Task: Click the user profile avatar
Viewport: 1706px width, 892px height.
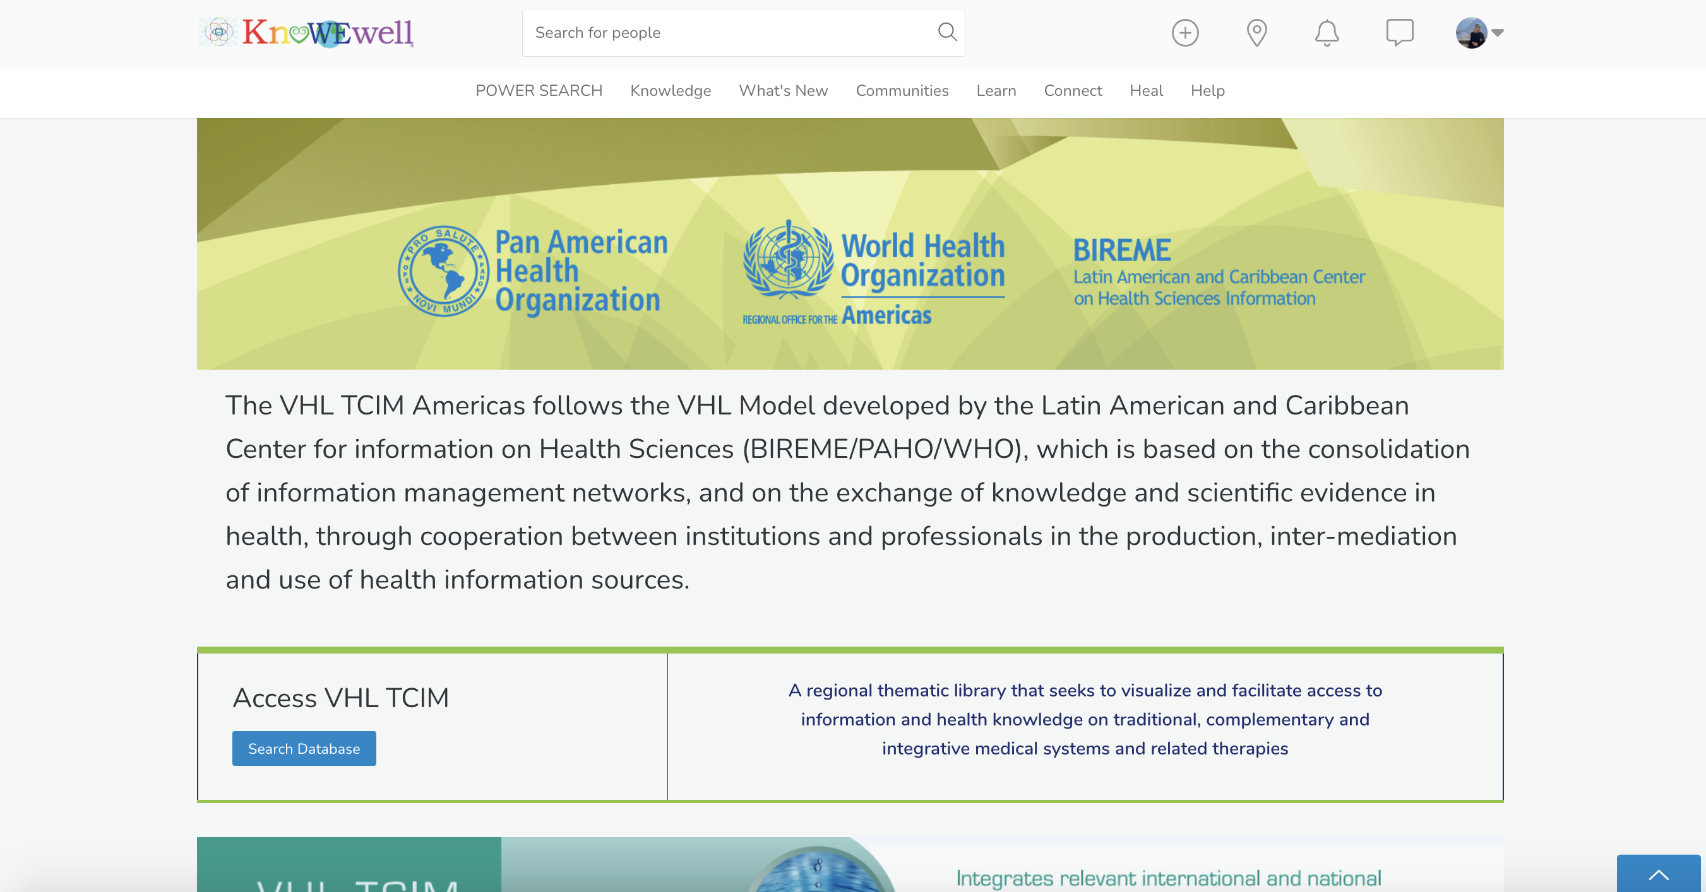Action: tap(1471, 32)
